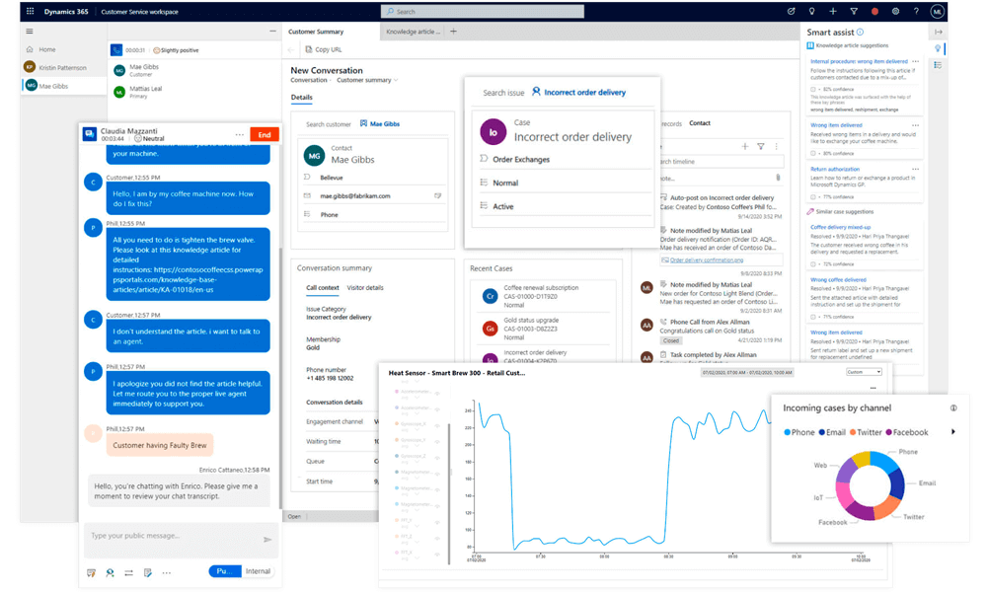
Task: Open more options ellipsis below chat box
Action: (x=166, y=572)
